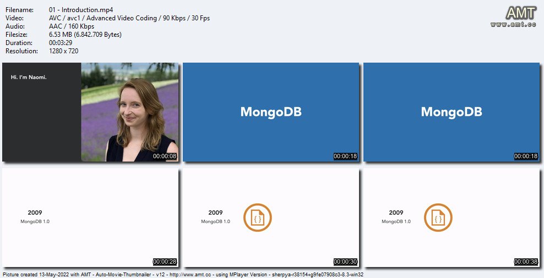
Task: Select the video codec line 'AVC / avc1 / Advanced Video Coding'
Action: 103,18
